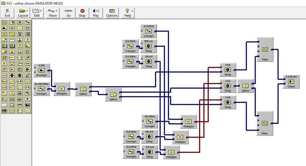The image size is (306, 166).
Task: Click the title text solina-chorus-SIMULATOR-NEU02
Action: pos(39,3)
